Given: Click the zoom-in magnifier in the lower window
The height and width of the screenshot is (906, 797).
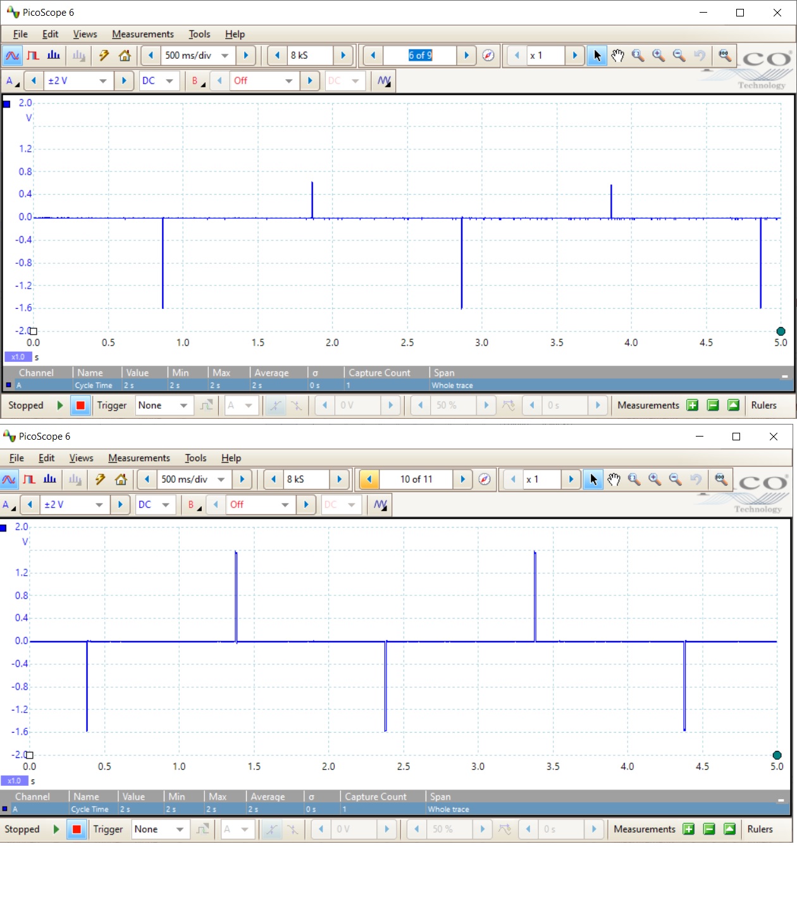Looking at the screenshot, I should (x=655, y=480).
